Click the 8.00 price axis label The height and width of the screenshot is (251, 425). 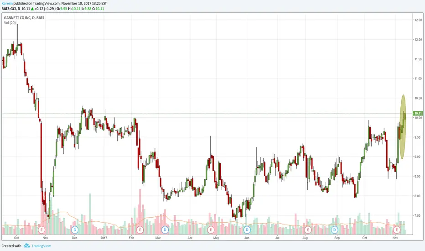click(x=418, y=196)
